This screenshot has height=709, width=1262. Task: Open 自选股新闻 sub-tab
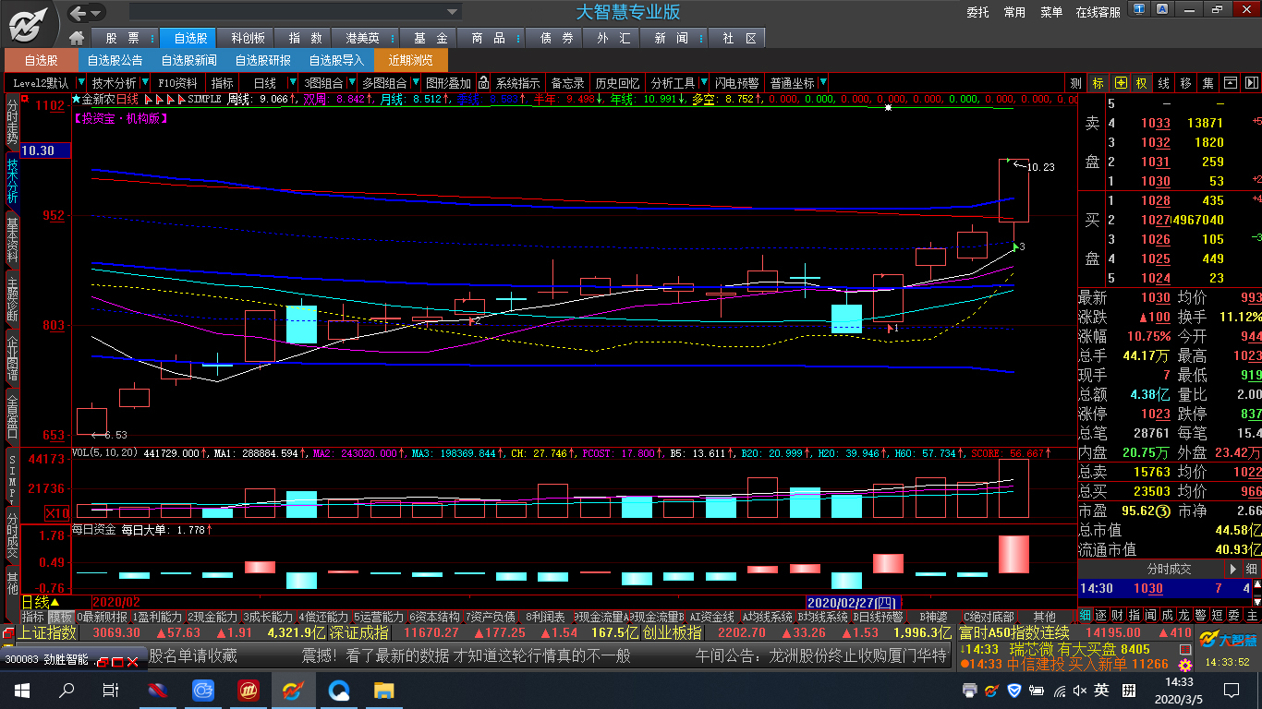coord(189,60)
